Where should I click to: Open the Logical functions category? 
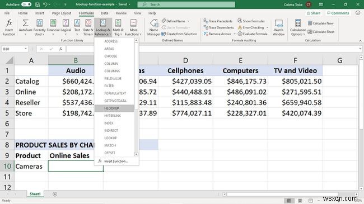click(66, 27)
